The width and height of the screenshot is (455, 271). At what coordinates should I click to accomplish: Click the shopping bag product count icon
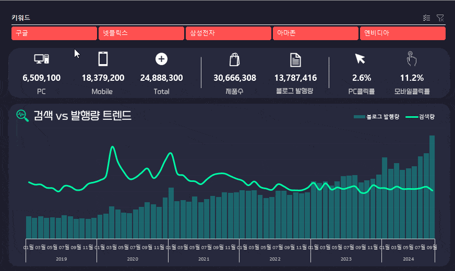point(234,59)
